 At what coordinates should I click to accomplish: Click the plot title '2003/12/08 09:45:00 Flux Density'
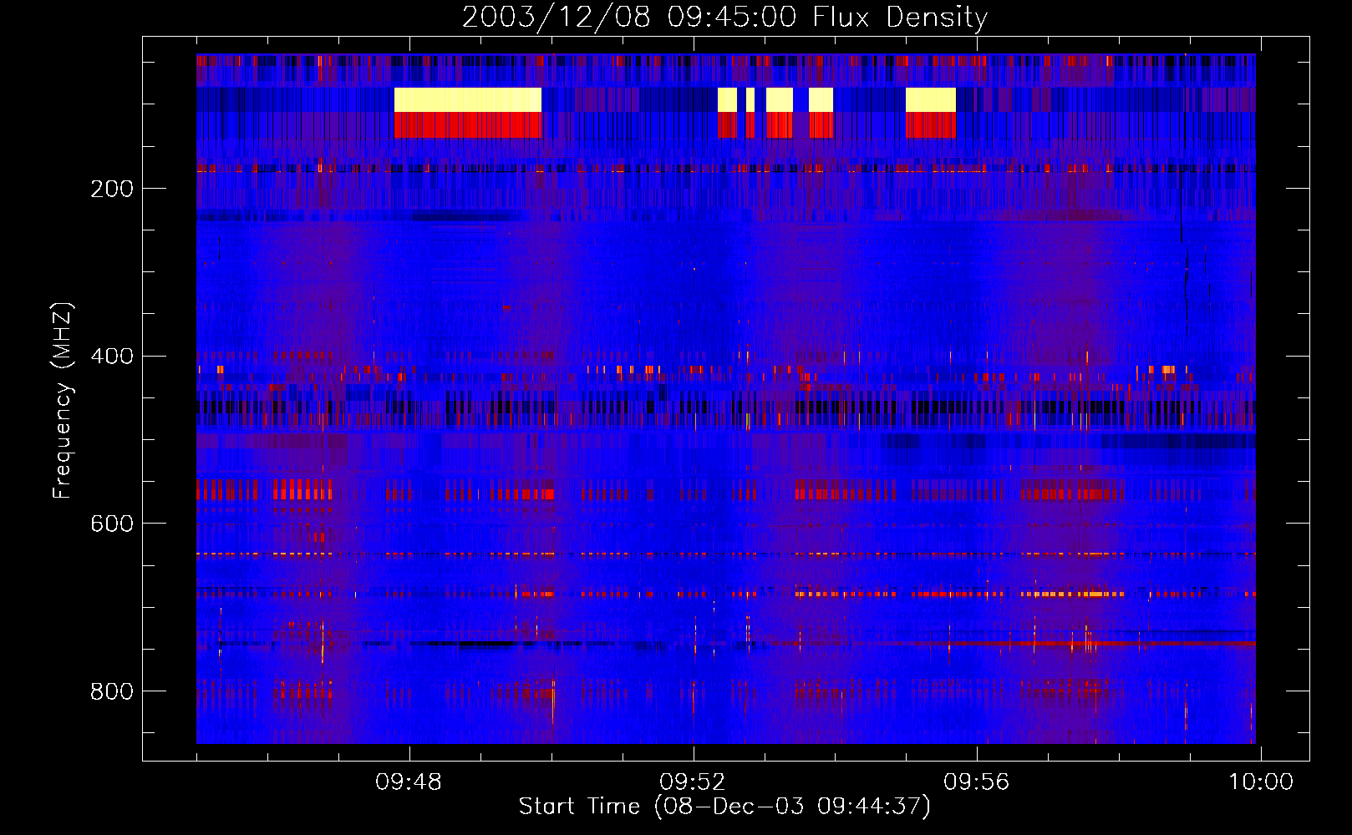724,17
